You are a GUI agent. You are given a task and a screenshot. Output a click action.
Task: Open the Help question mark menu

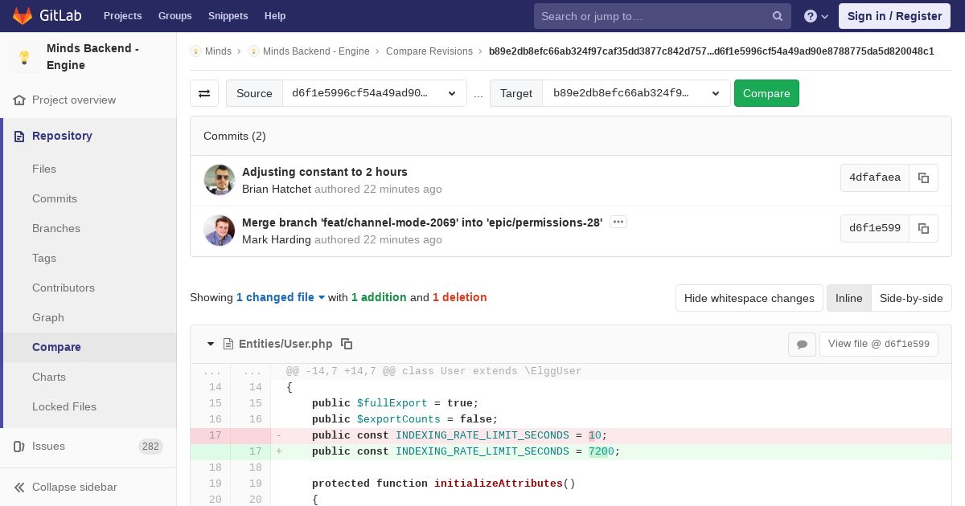815,16
